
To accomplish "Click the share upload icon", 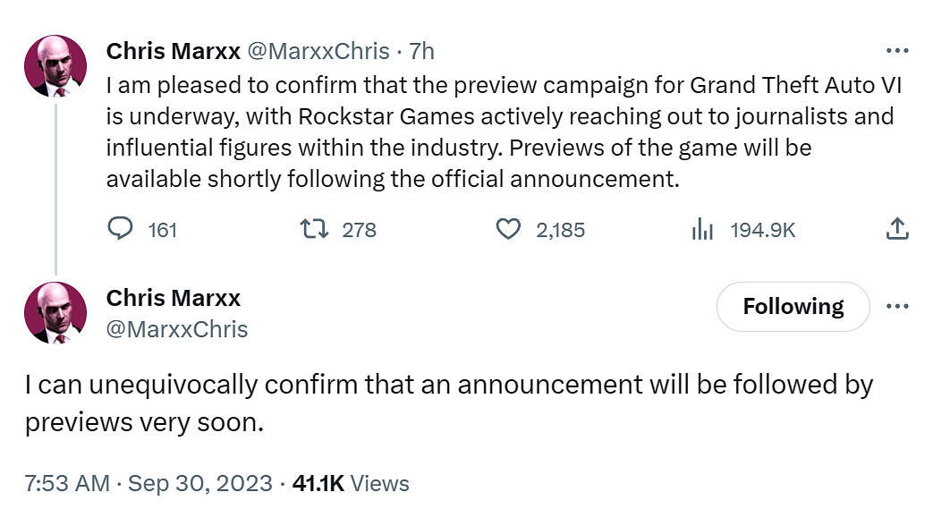I will point(896,230).
